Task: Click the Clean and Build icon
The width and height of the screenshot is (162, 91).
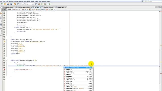Action: coord(39,4)
